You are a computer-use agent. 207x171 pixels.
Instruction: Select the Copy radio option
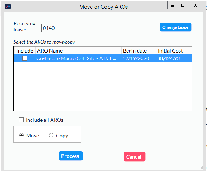[51, 135]
